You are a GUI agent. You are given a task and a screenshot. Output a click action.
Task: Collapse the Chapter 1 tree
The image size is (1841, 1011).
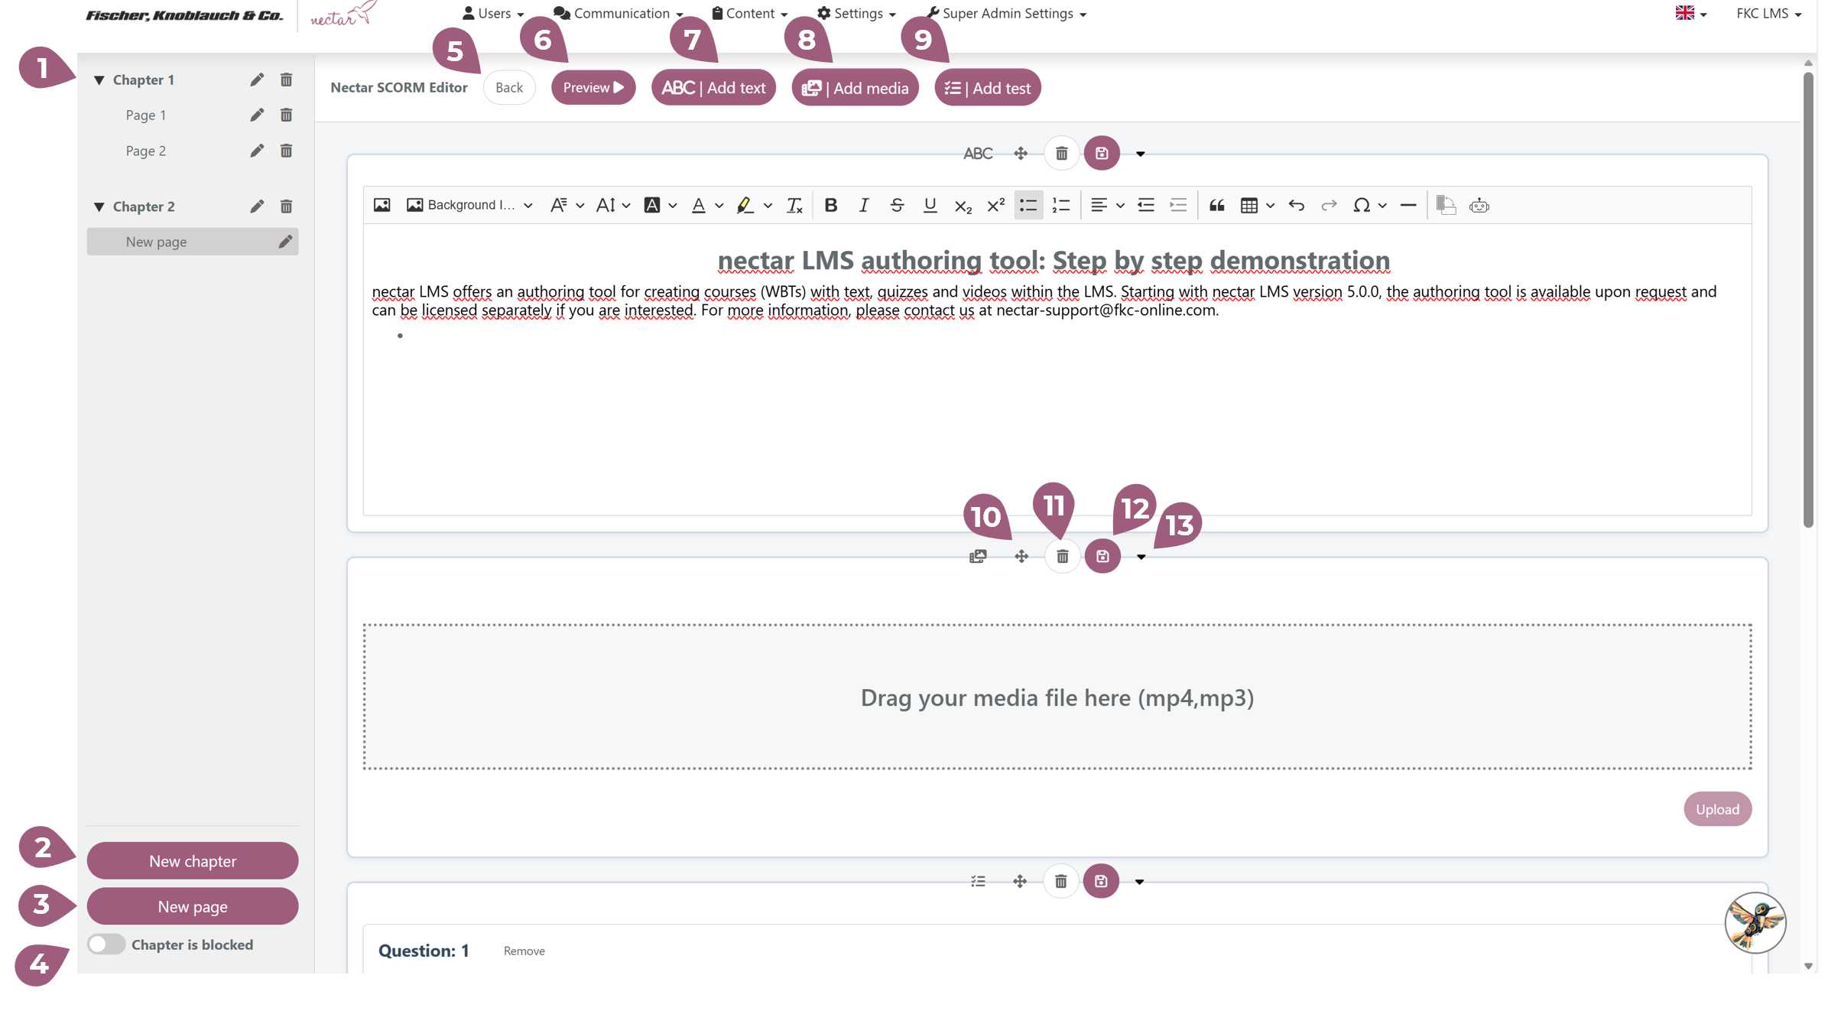pyautogui.click(x=99, y=80)
